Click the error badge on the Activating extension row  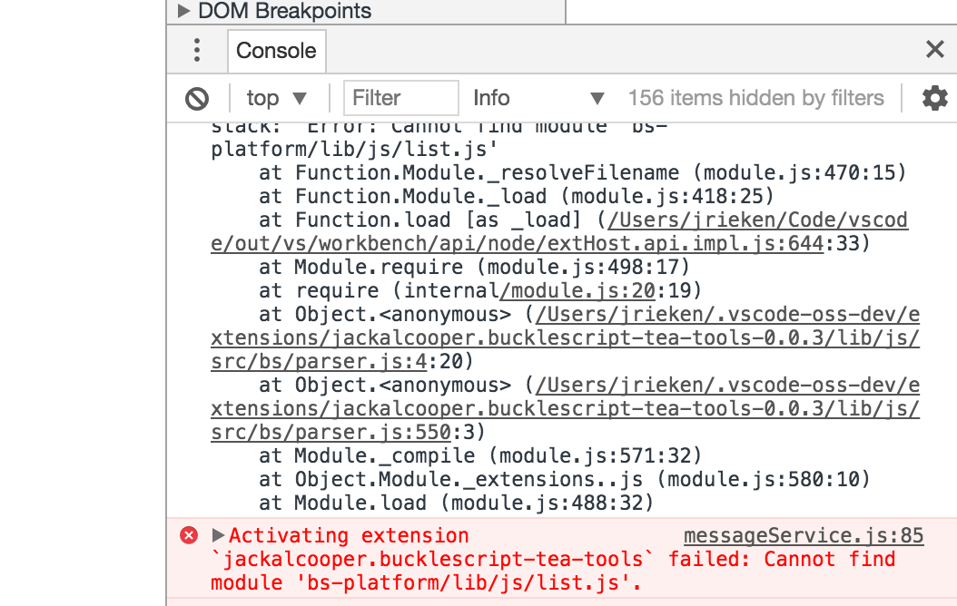pos(188,535)
